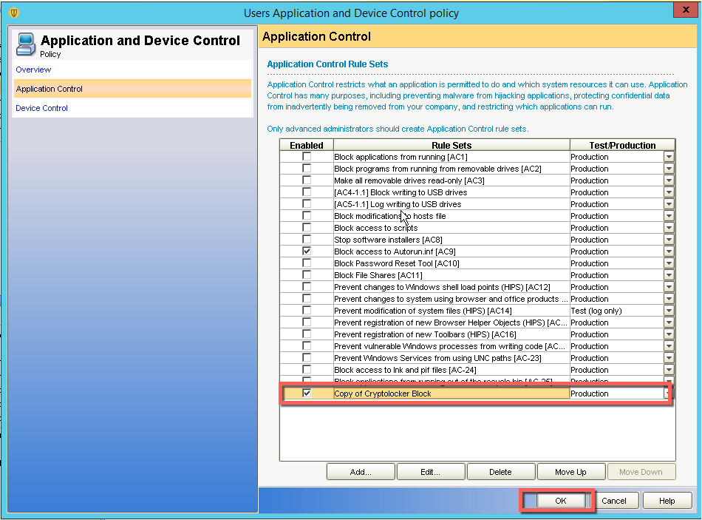
Task: Open the mode dropdown for Block Password Reset Tool
Action: (669, 263)
